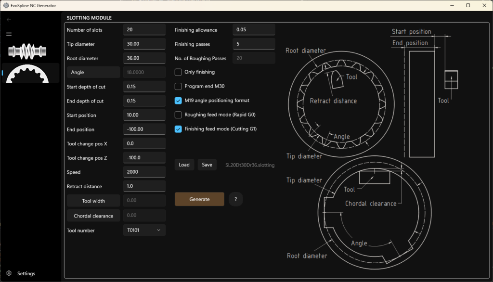Click the disabled Angle value 18.0000 field
The image size is (493, 282).
(x=144, y=72)
